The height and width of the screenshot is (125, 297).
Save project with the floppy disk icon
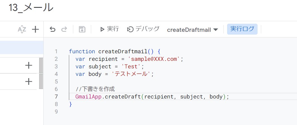click(82, 29)
